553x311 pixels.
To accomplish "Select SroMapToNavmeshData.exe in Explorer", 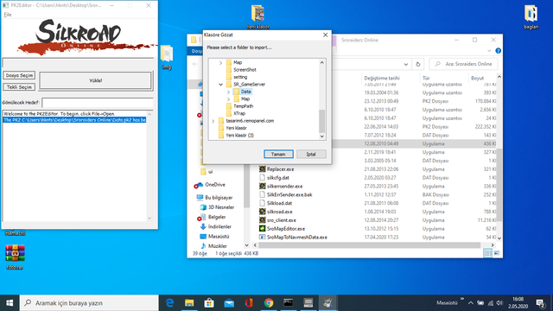I will click(x=297, y=237).
